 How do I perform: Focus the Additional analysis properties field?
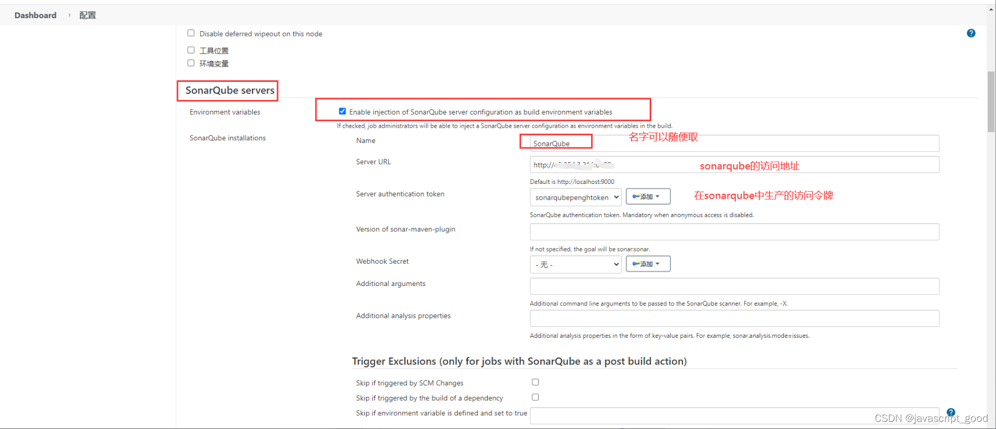point(734,319)
